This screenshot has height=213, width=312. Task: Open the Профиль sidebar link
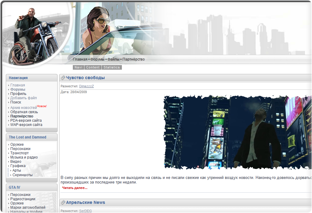point(18,94)
